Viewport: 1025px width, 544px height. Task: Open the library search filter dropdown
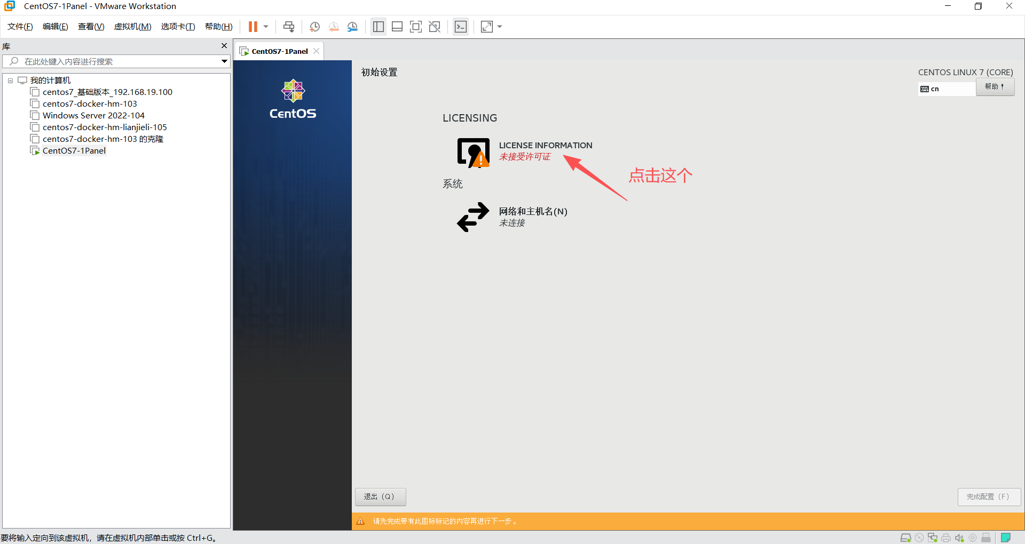pos(225,61)
